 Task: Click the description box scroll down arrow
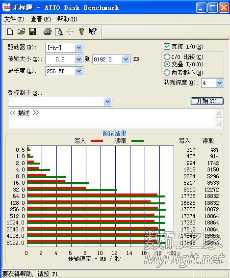[219, 124]
